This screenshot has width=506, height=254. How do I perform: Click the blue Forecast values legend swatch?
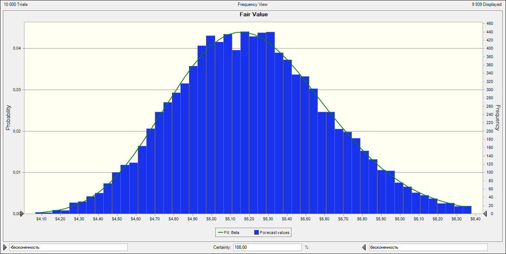point(256,233)
